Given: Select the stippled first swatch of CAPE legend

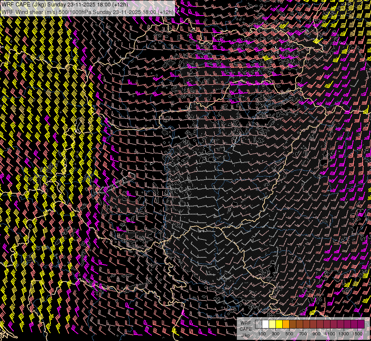Looking at the screenshot, I should [259, 324].
